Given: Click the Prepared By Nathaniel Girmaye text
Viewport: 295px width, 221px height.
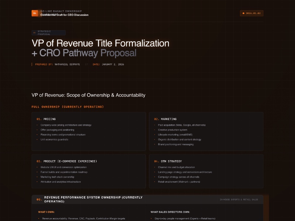Looking at the screenshot, I should 57,64.
